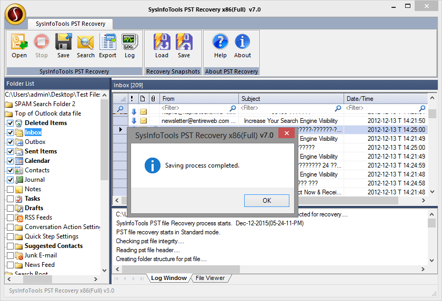This screenshot has width=442, height=301.
Task: Click the filter row magnifier icon at left
Action: (x=120, y=109)
